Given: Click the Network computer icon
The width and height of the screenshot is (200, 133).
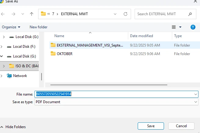Looking at the screenshot, I should (9, 76).
